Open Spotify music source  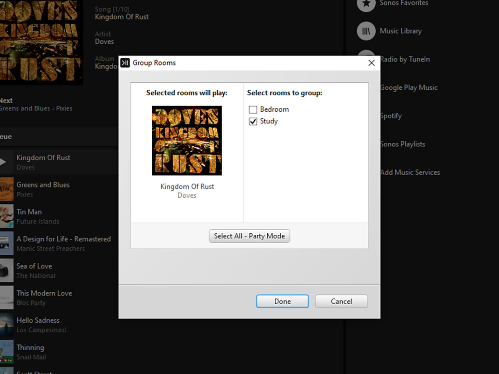(x=391, y=116)
